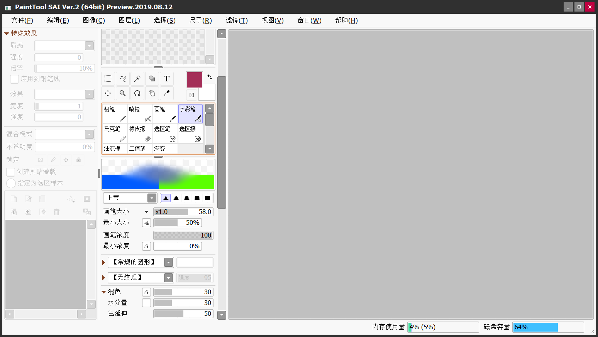Screen dimensions: 598x337
Task: Click the 色延伸 slider showing 50
Action: pyautogui.click(x=183, y=313)
